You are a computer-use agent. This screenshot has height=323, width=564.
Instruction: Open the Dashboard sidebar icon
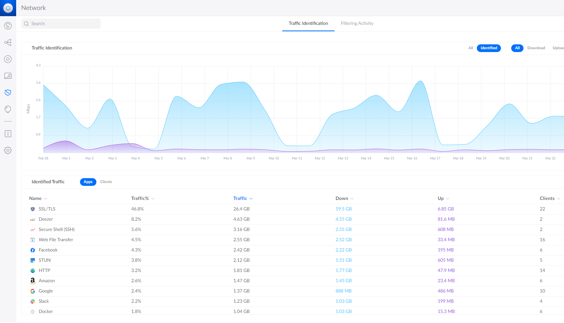(8, 26)
